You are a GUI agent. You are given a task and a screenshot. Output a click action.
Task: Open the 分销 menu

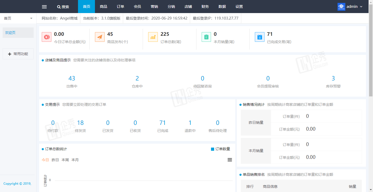point(171,7)
